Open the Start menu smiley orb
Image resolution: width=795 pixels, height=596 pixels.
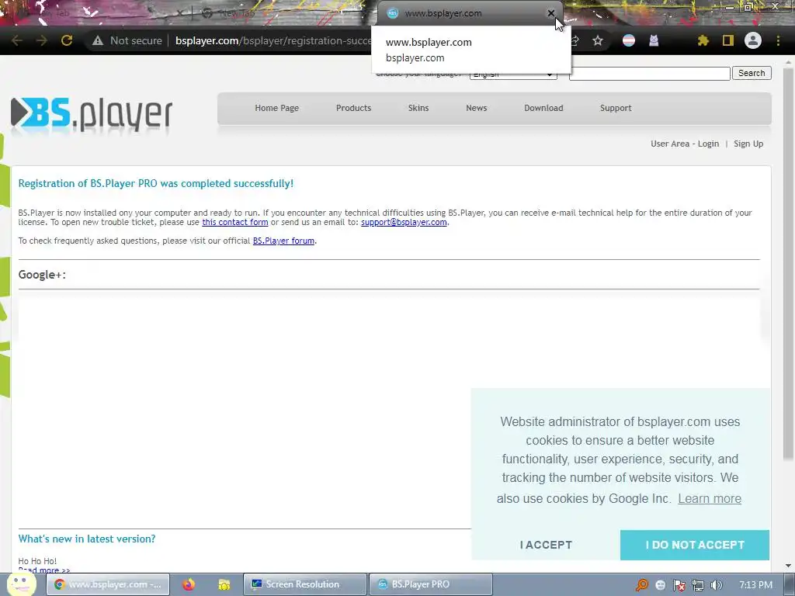[21, 583]
